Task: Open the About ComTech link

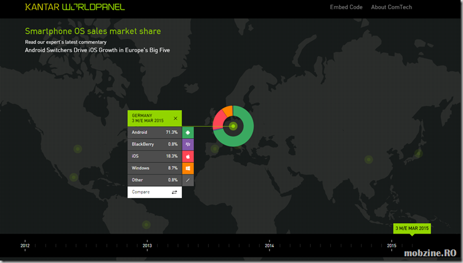Action: [x=391, y=7]
